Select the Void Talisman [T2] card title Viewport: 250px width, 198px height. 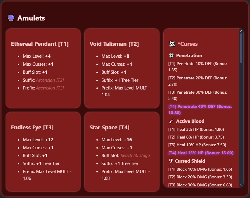(x=114, y=44)
